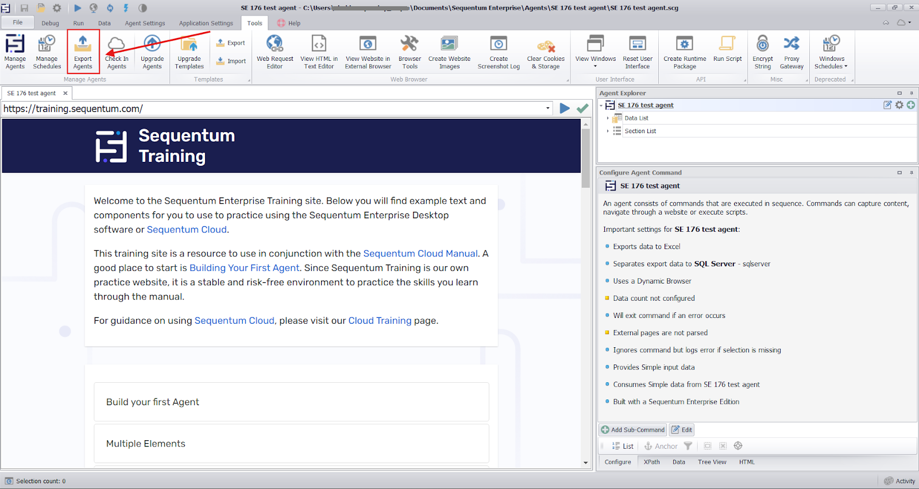Click the browser vertical scrollbar thumb
The image size is (919, 489).
[x=586, y=158]
